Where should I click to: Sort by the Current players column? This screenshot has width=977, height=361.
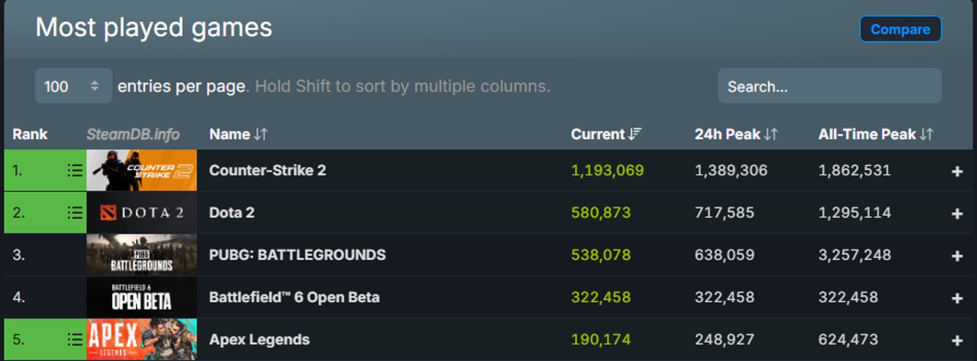click(x=606, y=134)
